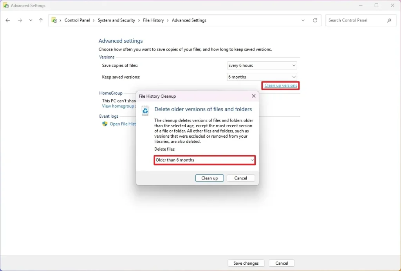Select System and Security breadcrumb
401x271 pixels.
tap(116, 20)
